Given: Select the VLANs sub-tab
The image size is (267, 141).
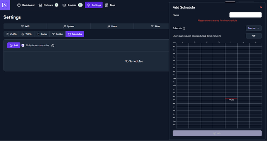Looking at the screenshot, I should point(11,34).
